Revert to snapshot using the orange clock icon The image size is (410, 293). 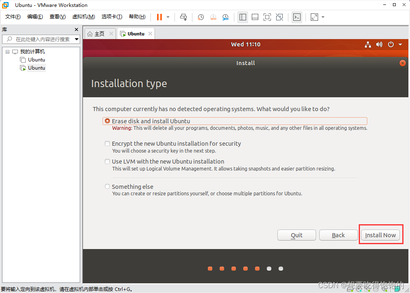pos(213,17)
